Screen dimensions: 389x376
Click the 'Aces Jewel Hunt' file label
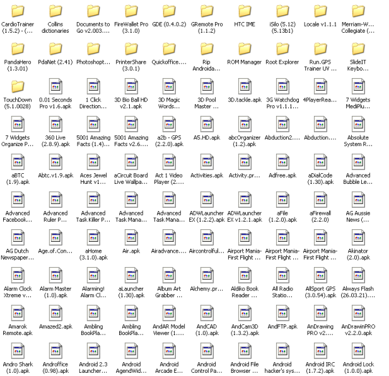93,178
